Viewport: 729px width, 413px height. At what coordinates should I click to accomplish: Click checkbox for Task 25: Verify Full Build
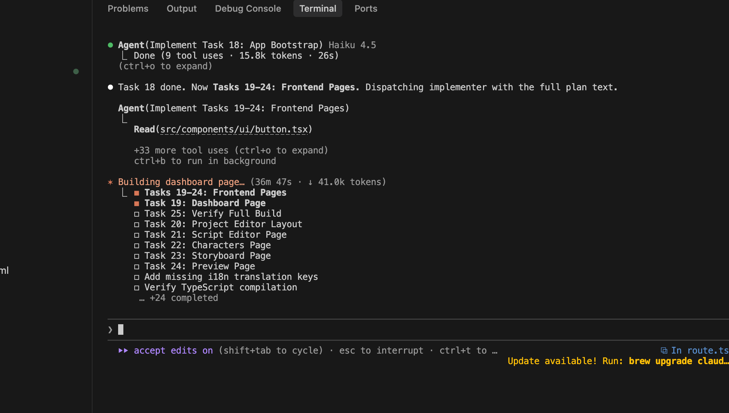[x=137, y=214]
